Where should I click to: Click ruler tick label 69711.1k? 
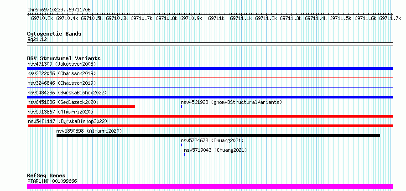241,18
